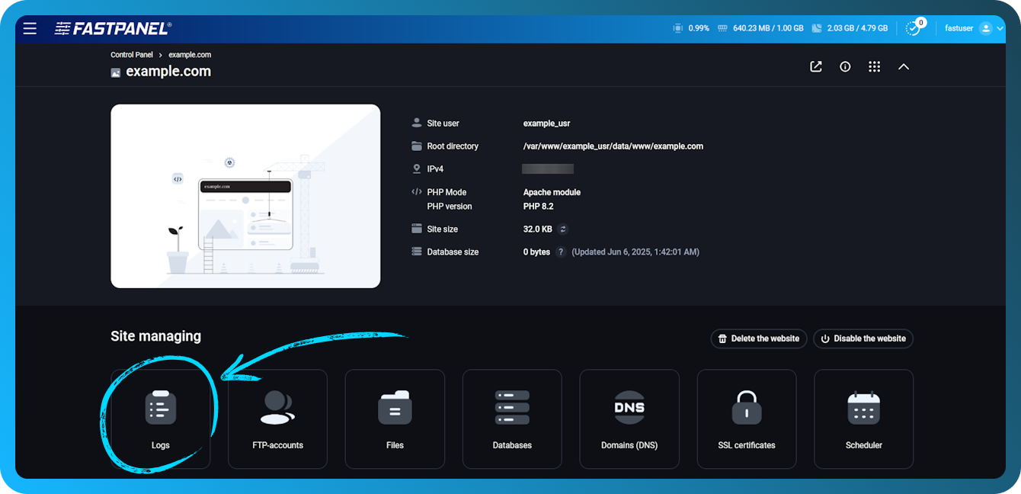Go to Control Panel via breadcrumb
The height and width of the screenshot is (494, 1021).
click(x=131, y=54)
